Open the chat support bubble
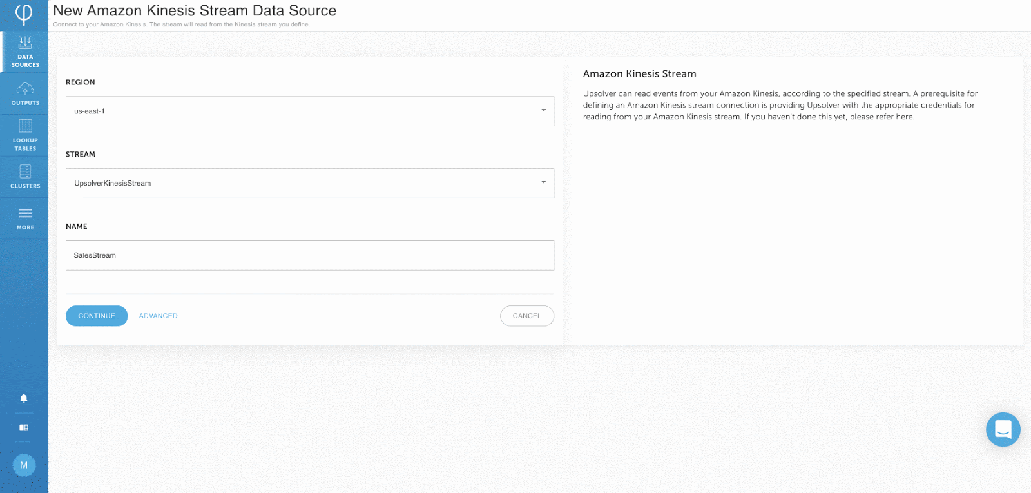The image size is (1031, 493). [1003, 429]
